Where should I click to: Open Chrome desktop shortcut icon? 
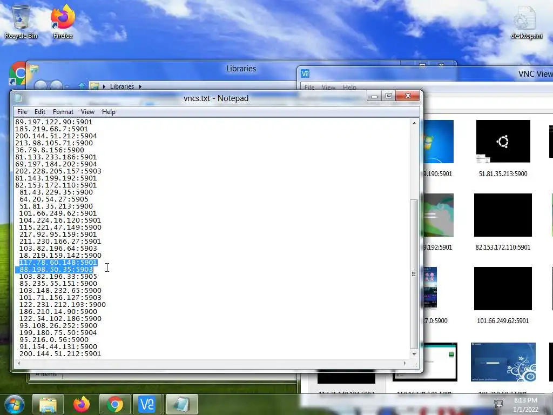[x=18, y=73]
